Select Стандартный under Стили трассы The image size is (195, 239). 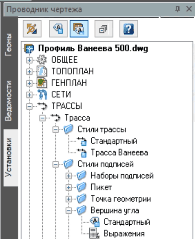point(114,141)
